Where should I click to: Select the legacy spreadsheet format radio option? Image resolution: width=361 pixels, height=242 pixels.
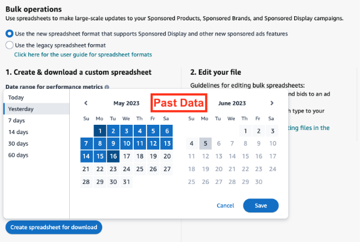(x=9, y=45)
